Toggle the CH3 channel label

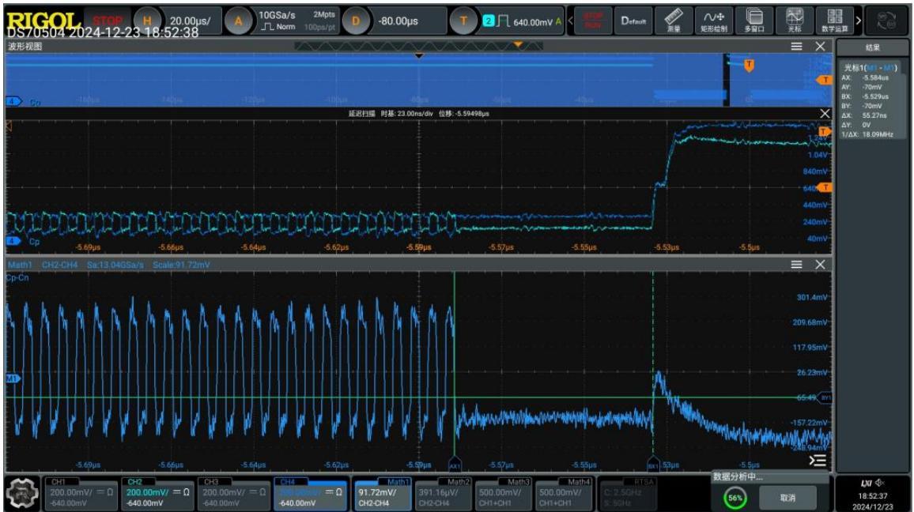[x=211, y=482]
